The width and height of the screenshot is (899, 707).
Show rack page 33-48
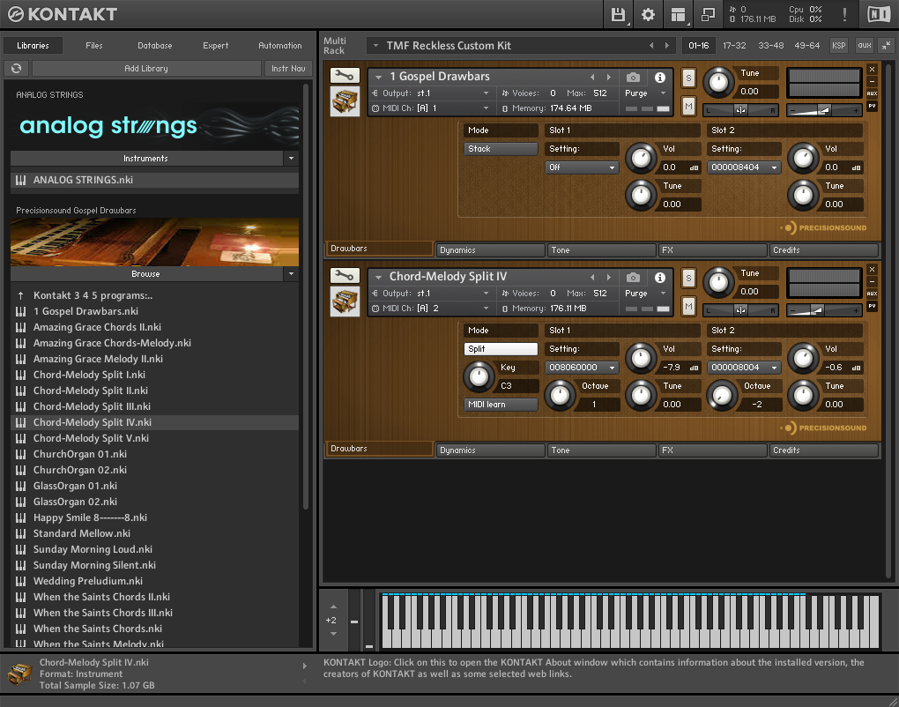pyautogui.click(x=770, y=45)
